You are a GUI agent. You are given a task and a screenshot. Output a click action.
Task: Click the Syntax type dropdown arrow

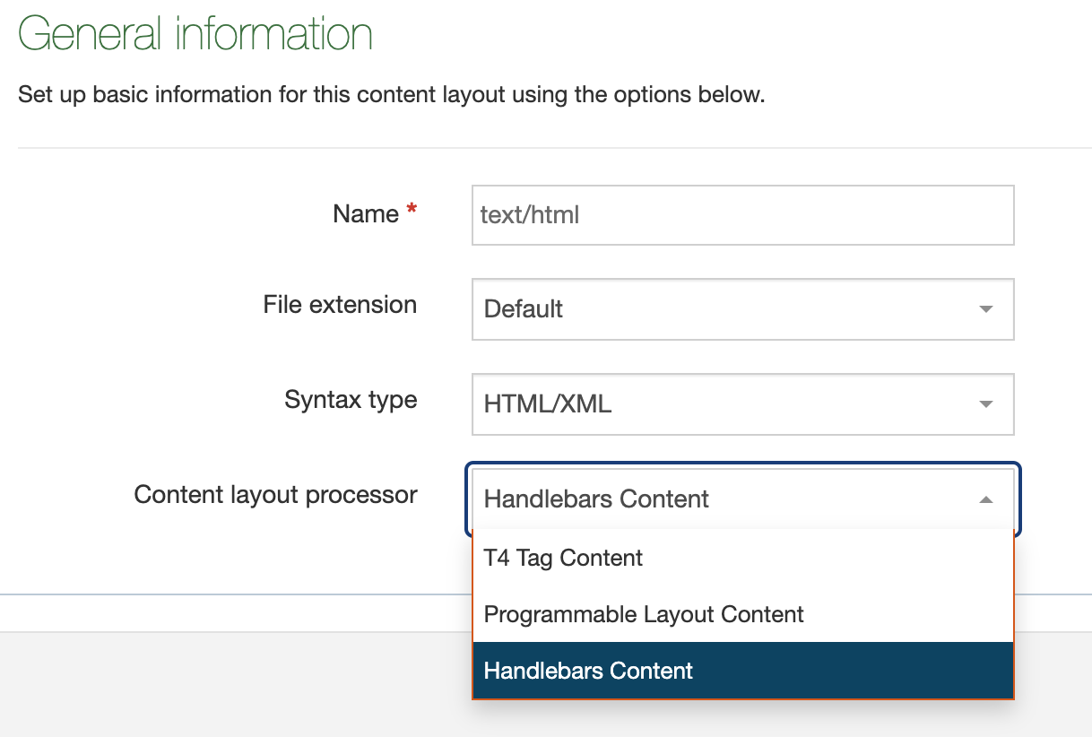[985, 404]
